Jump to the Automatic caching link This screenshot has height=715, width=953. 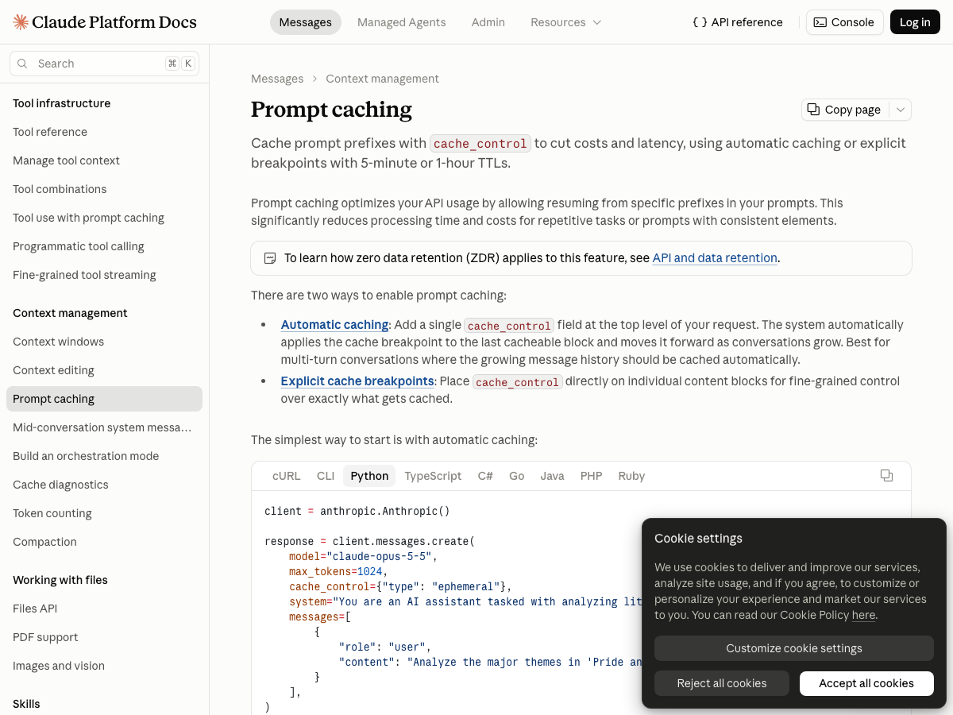[x=334, y=325]
